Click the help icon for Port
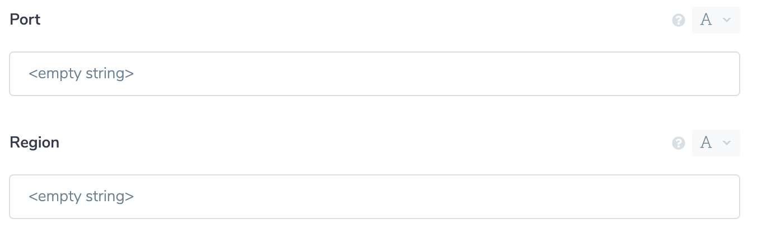This screenshot has width=757, height=228. pos(679,21)
